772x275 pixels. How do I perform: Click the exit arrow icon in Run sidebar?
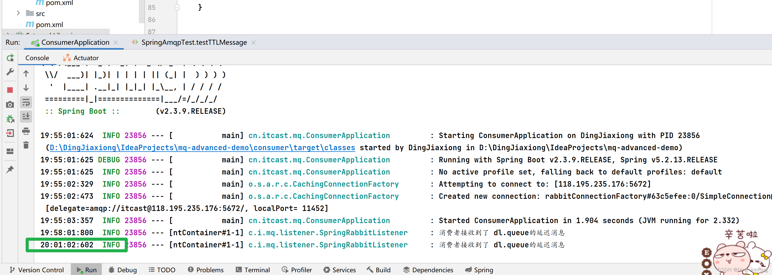10,133
